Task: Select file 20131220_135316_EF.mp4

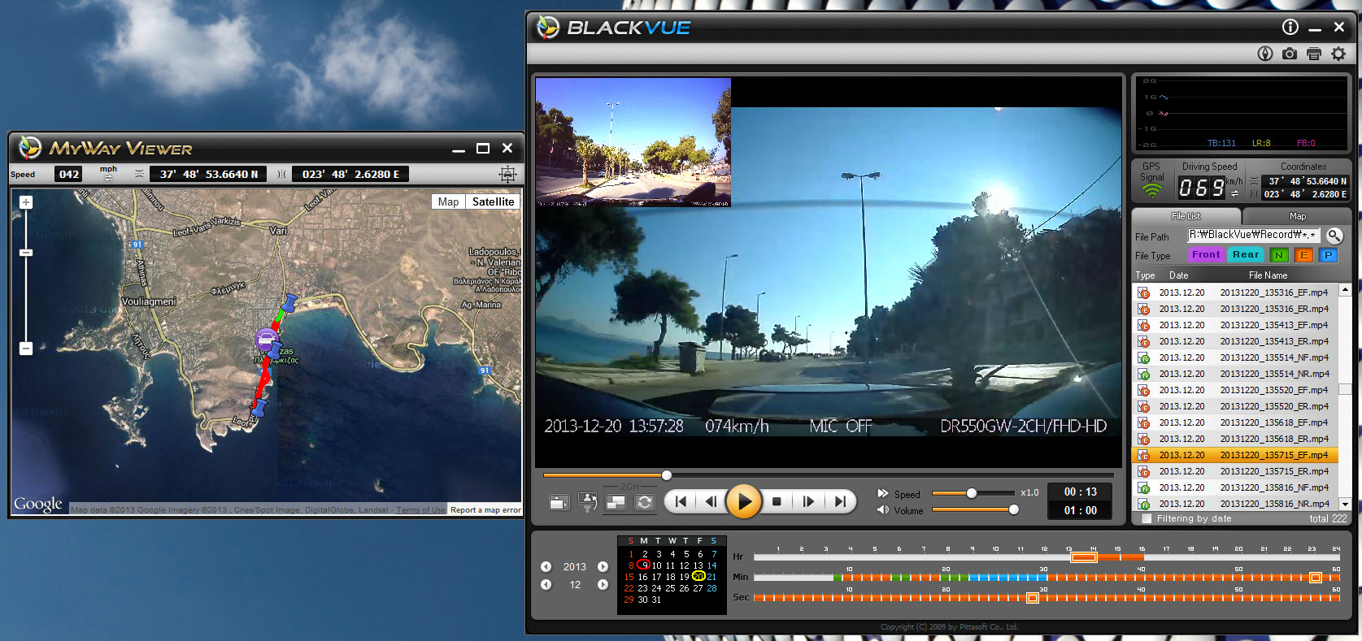Action: pos(1235,292)
